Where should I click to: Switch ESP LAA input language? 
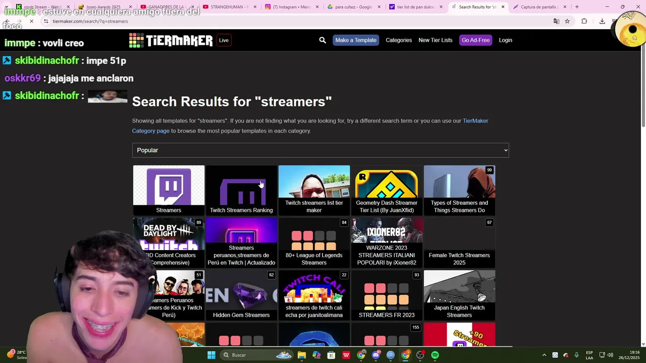coord(589,355)
